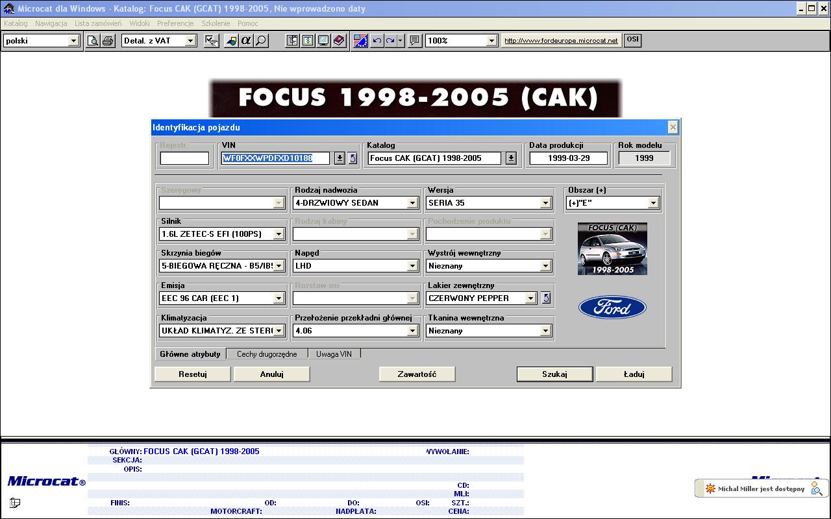
Task: Switch to the Cechy drugorzędne tab
Action: [x=267, y=354]
